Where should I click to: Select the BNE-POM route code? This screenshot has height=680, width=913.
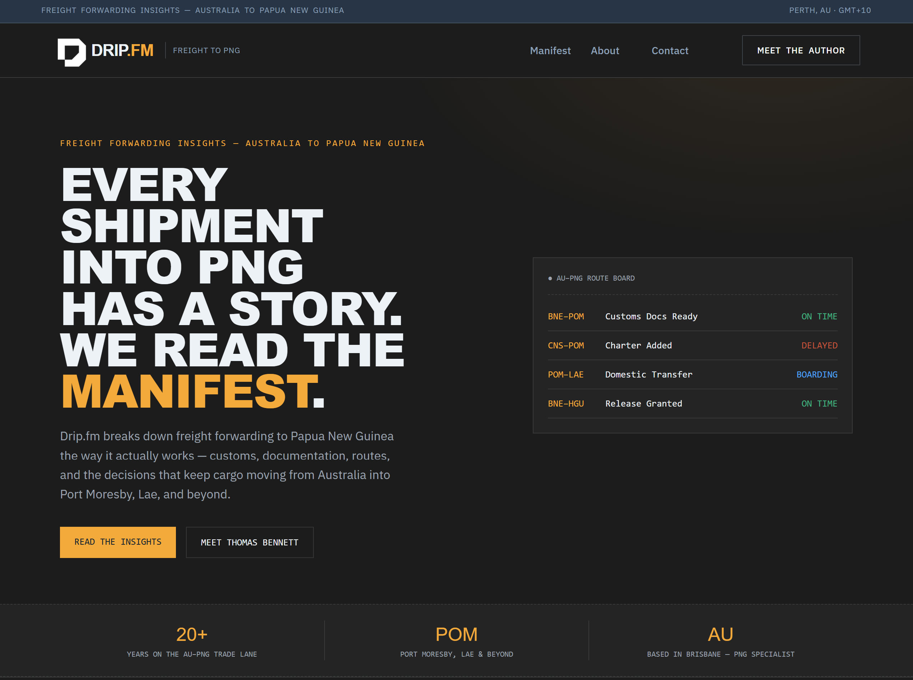pyautogui.click(x=566, y=316)
